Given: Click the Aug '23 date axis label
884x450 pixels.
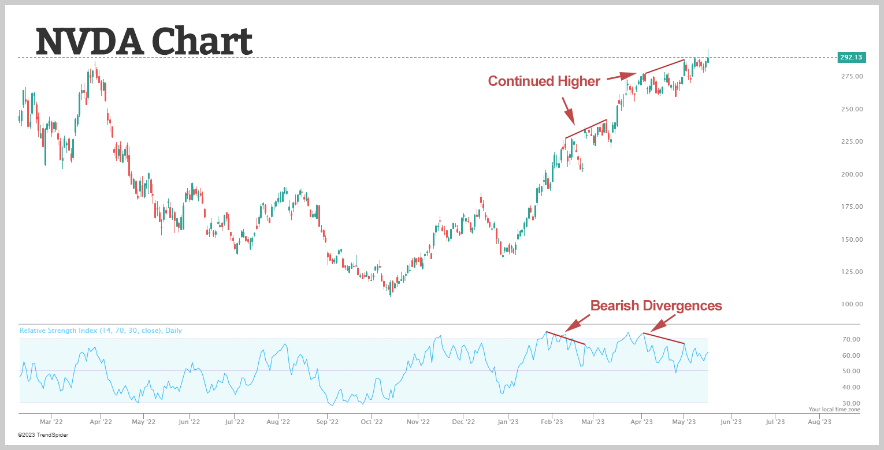Looking at the screenshot, I should pyautogui.click(x=819, y=422).
